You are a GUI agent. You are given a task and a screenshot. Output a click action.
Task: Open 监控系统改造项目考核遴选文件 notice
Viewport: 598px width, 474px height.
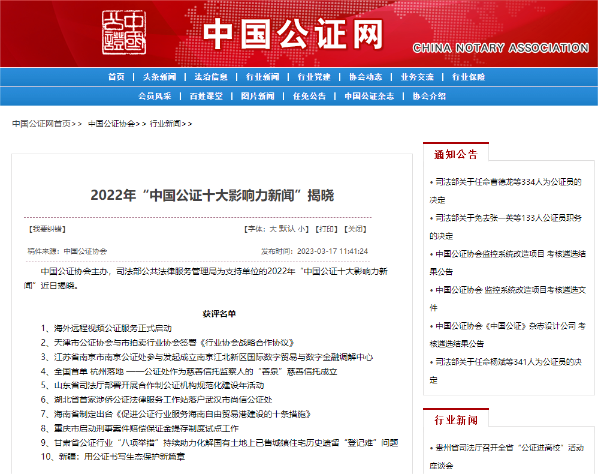(508, 298)
